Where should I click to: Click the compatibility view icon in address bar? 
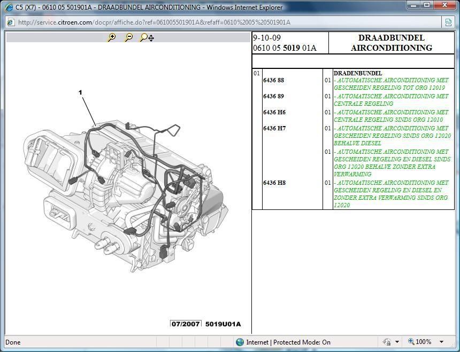tap(448, 22)
